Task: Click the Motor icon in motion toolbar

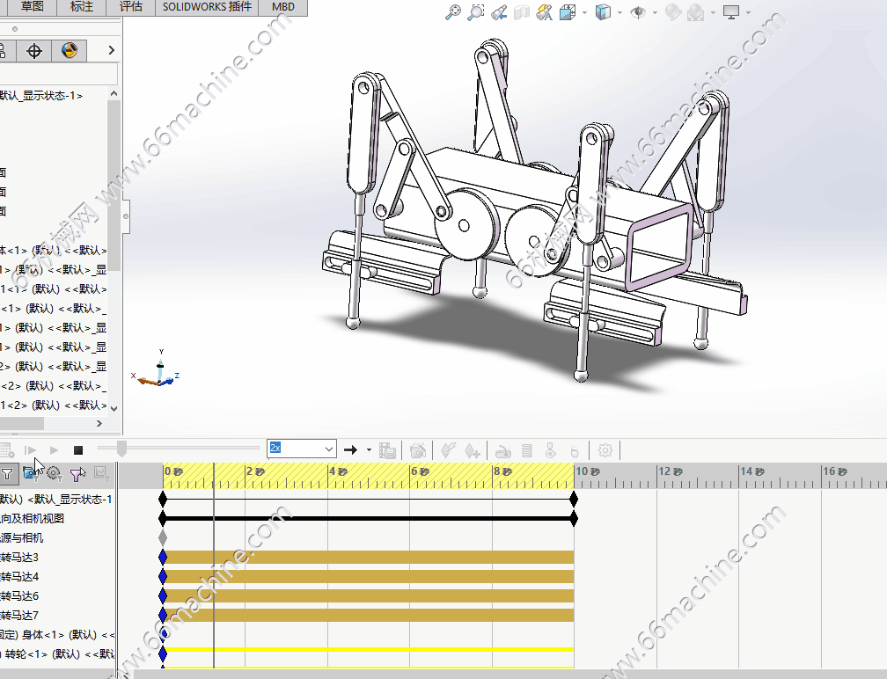Action: pyautogui.click(x=503, y=450)
